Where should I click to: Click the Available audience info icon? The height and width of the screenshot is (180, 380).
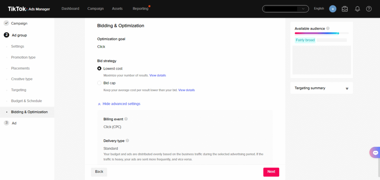(x=328, y=28)
